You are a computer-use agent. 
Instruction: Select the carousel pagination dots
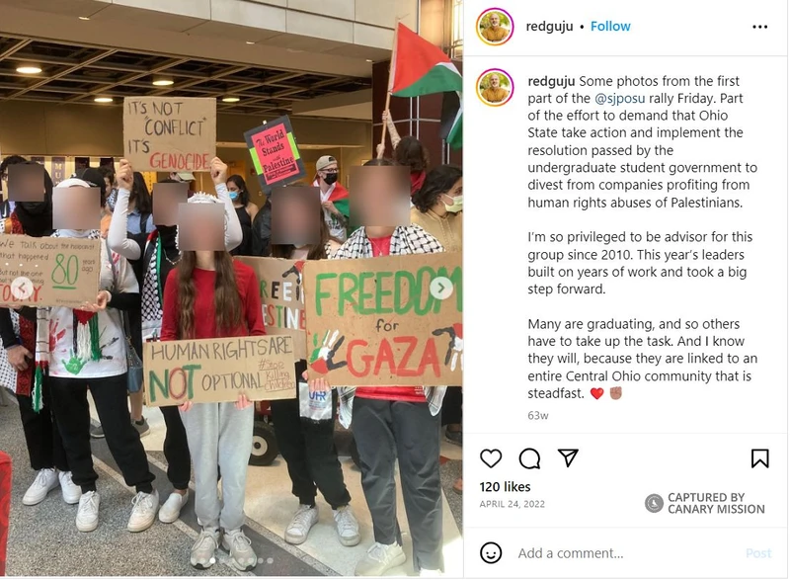(x=241, y=560)
